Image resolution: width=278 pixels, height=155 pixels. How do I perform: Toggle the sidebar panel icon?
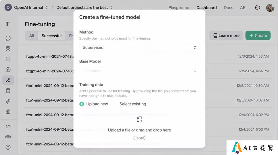click(8, 24)
